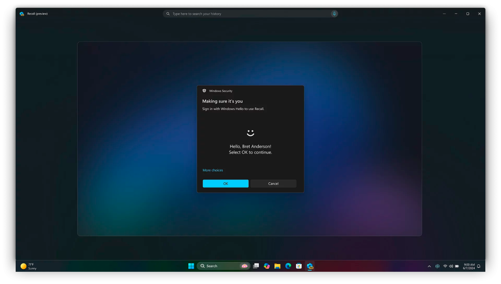Click the Windows Hello smiley face icon
This screenshot has height=284, width=501.
click(250, 133)
